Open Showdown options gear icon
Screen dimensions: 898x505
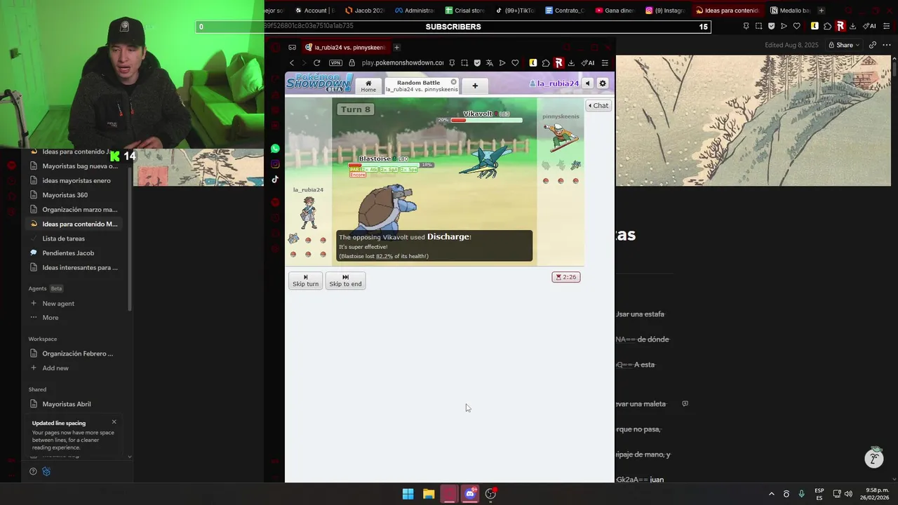(603, 83)
